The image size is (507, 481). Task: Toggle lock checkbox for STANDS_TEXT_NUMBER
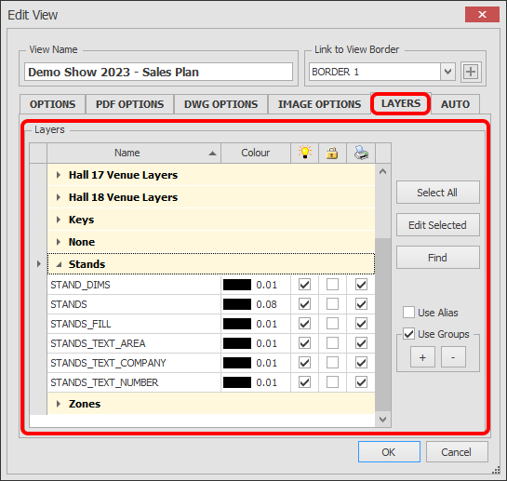[x=332, y=382]
